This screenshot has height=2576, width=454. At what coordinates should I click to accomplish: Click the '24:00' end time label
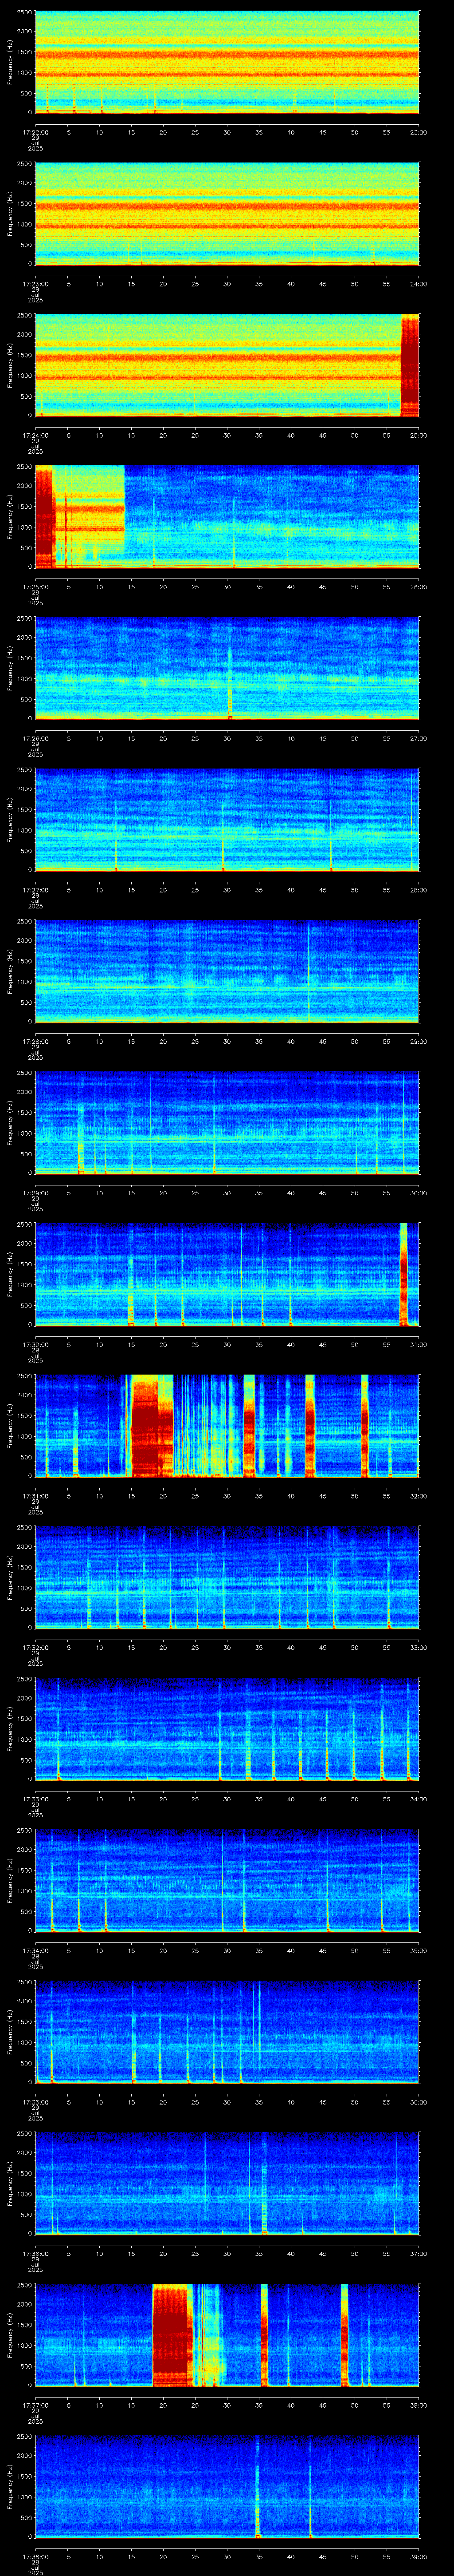[x=418, y=284]
